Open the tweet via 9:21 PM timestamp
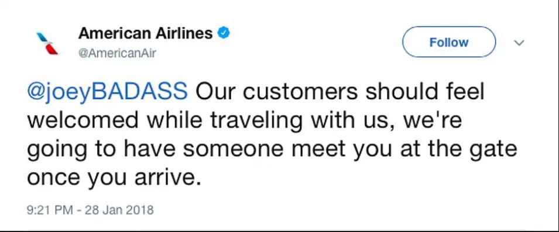 click(50, 210)
